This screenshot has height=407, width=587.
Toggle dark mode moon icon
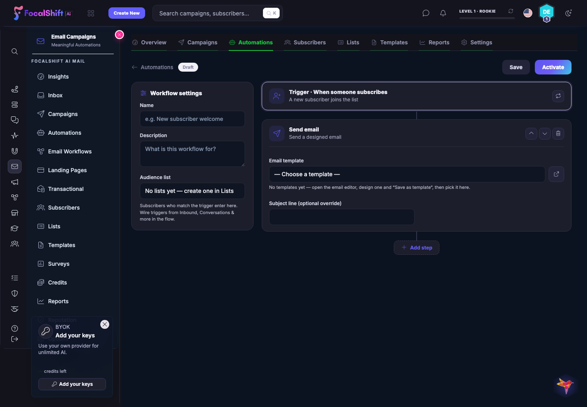[x=568, y=13]
